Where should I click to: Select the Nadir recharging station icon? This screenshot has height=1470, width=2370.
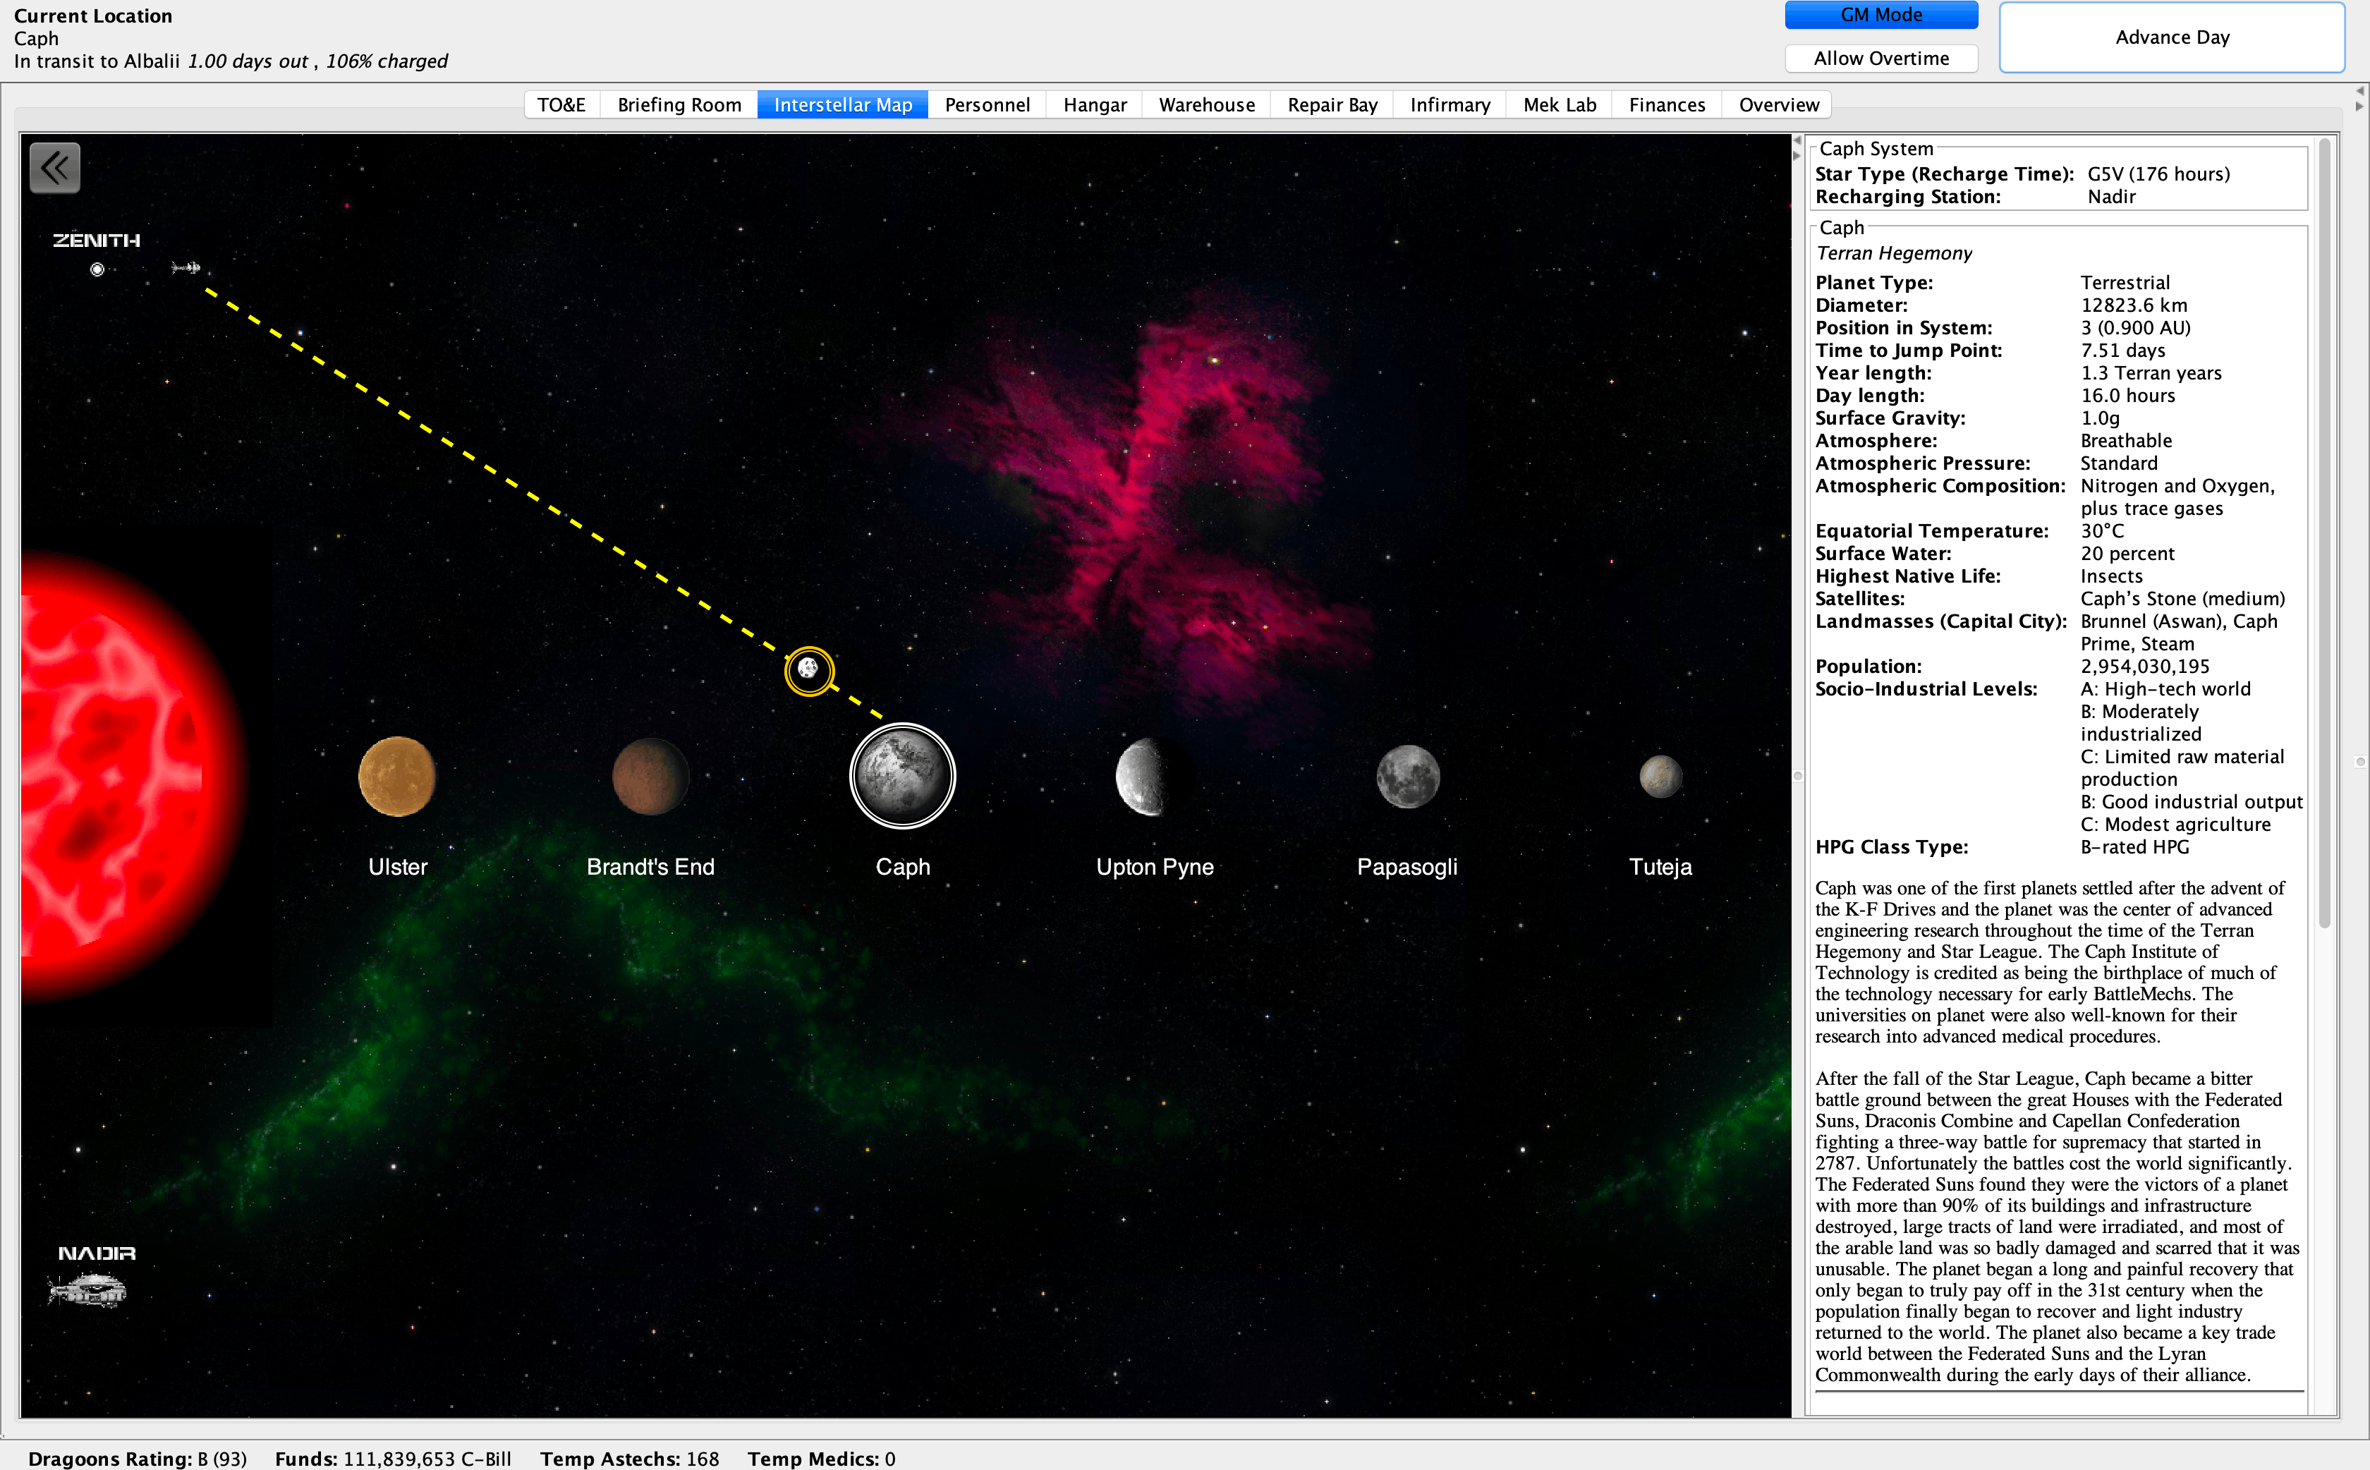[x=87, y=1290]
